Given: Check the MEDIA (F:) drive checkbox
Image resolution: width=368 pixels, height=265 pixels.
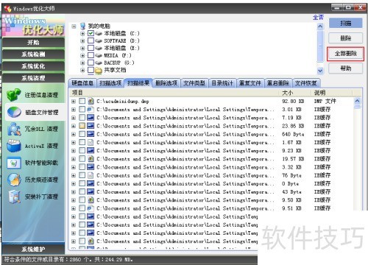Looking at the screenshot, I should 91,55.
